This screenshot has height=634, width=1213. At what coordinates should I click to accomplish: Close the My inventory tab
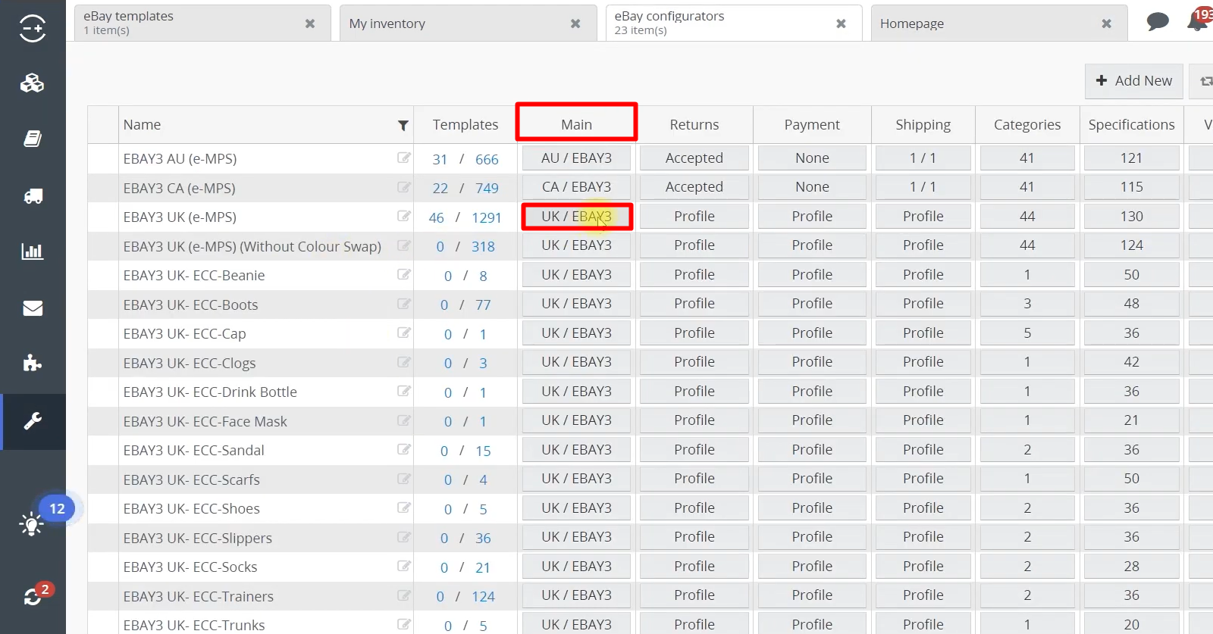coord(575,23)
